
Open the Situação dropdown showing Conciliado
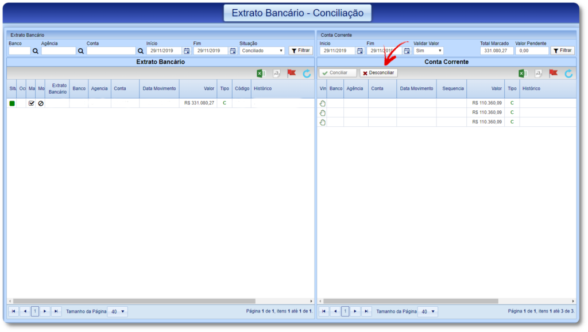pyautogui.click(x=262, y=51)
